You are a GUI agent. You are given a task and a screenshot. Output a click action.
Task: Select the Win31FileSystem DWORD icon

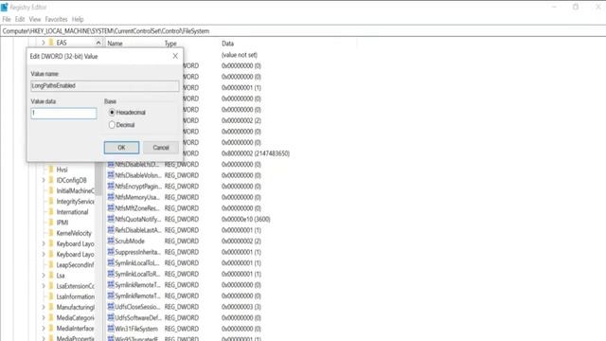[x=111, y=329]
